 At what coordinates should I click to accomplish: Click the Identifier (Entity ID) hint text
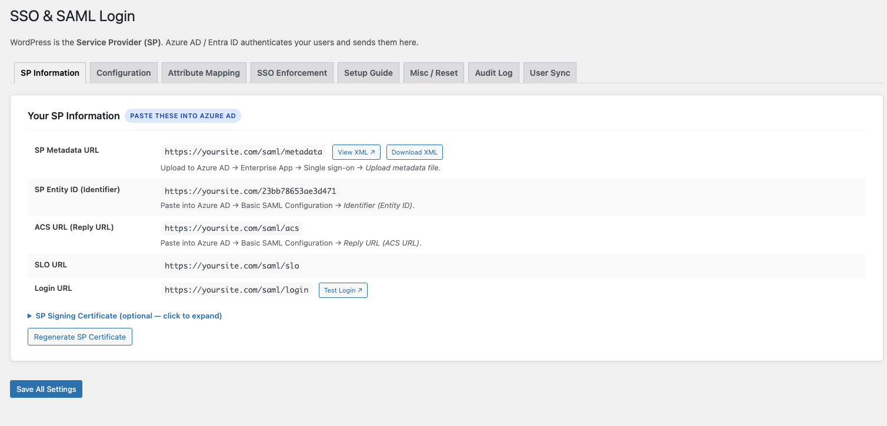[x=379, y=205]
